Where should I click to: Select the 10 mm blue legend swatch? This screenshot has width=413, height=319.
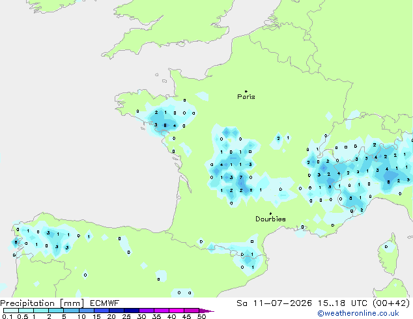[87, 311]
